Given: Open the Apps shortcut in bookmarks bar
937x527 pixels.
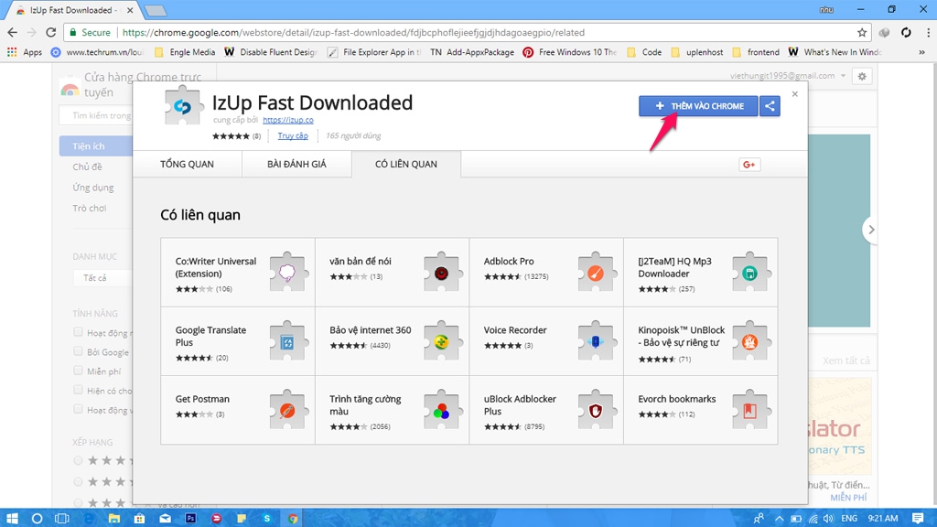Looking at the screenshot, I should pyautogui.click(x=25, y=52).
